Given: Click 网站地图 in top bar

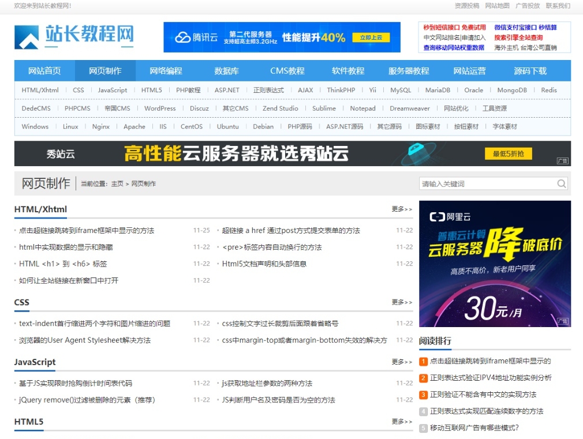Looking at the screenshot, I should (x=497, y=6).
